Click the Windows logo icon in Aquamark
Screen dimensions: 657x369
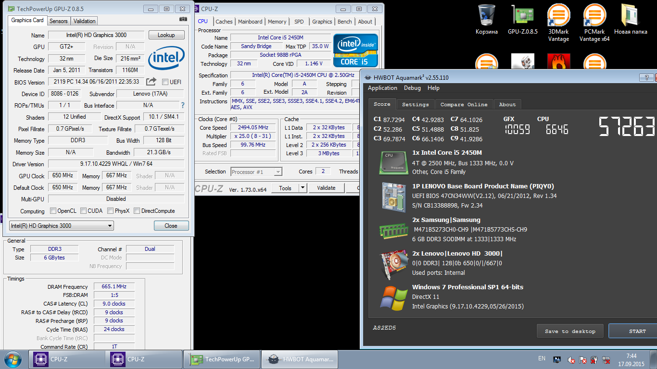[394, 298]
